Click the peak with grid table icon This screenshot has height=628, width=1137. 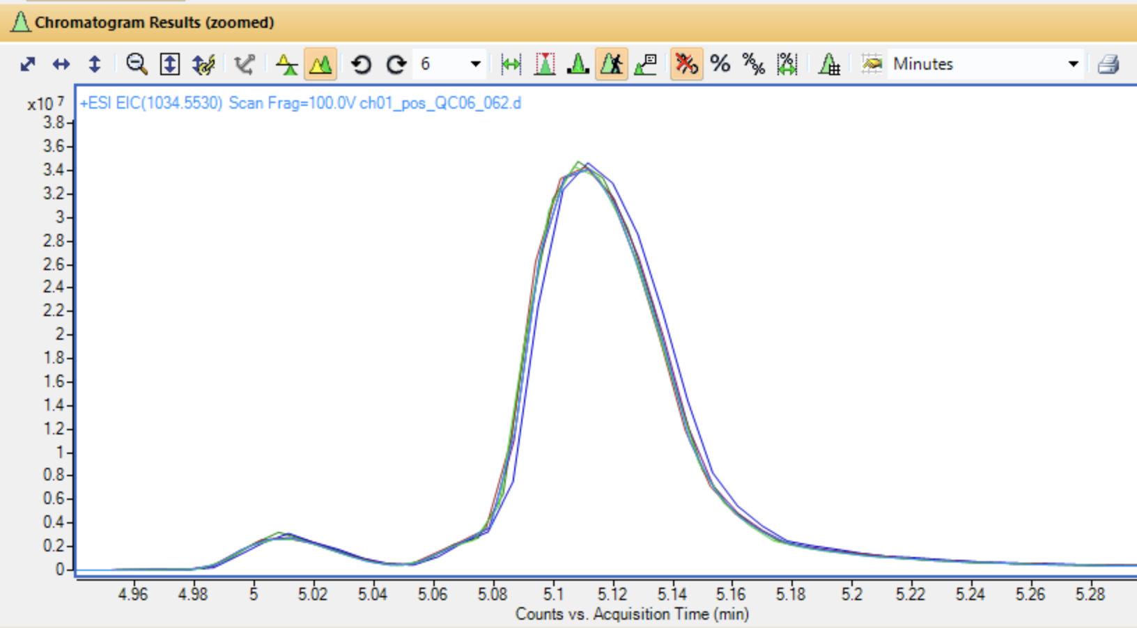tap(829, 65)
